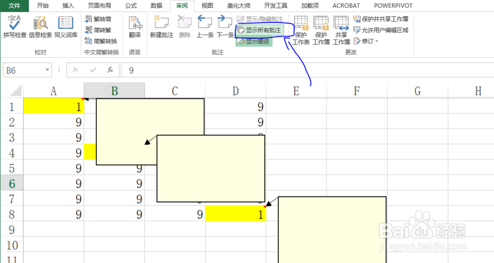Click comment box attached to D8

pos(332,229)
